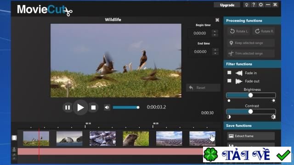Adjust the volume slider

[126, 107]
